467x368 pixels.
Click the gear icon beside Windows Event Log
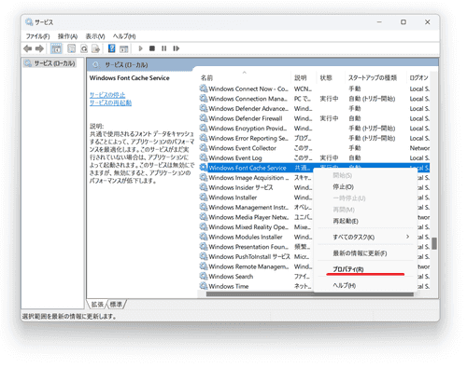pyautogui.click(x=204, y=157)
